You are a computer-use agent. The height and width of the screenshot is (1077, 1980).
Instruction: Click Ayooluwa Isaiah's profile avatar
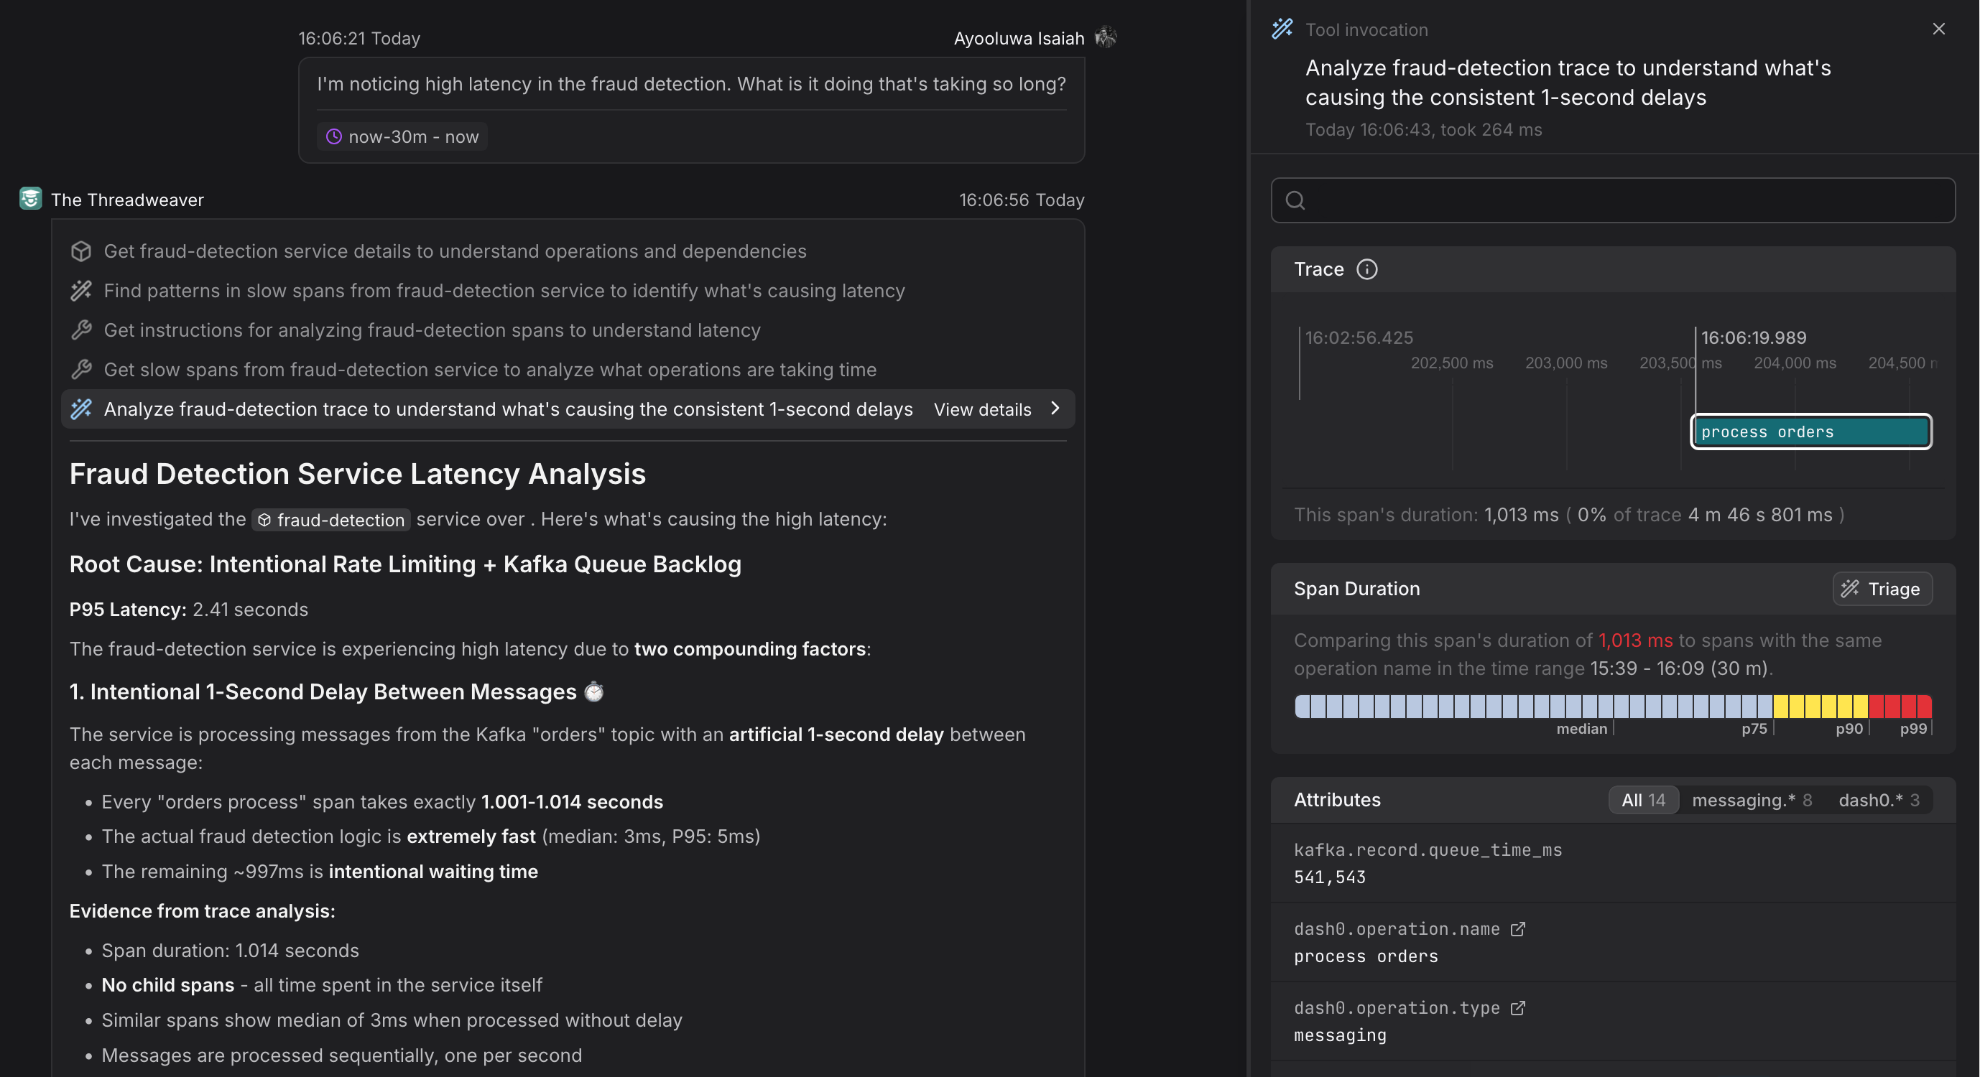1105,37
